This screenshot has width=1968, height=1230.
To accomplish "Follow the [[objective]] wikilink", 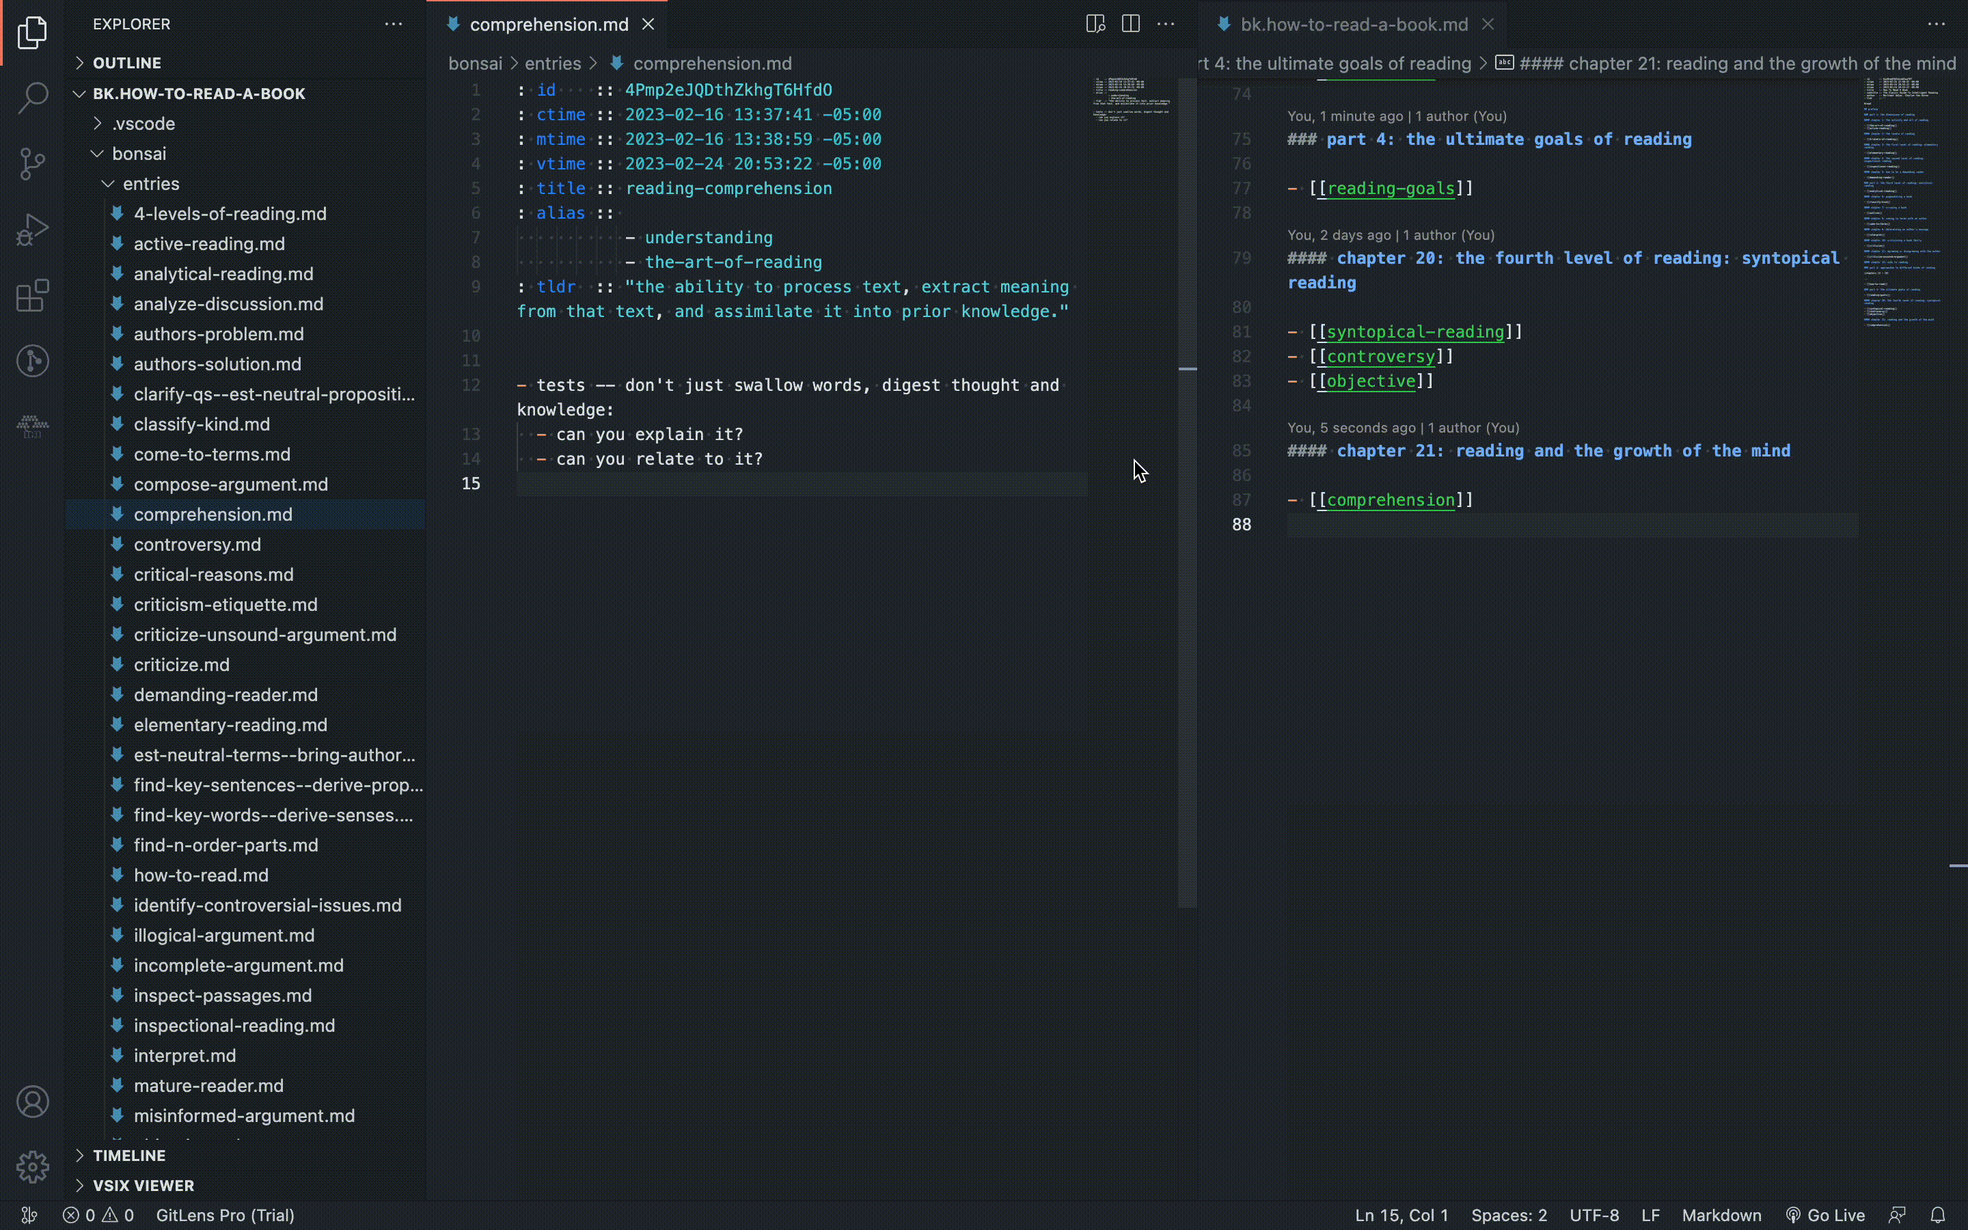I will coord(1371,381).
